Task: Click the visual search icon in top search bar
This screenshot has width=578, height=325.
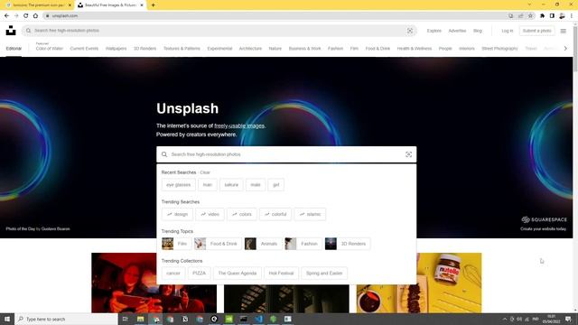Action: [x=409, y=31]
